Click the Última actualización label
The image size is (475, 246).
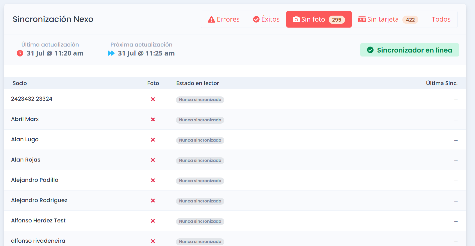click(x=50, y=45)
